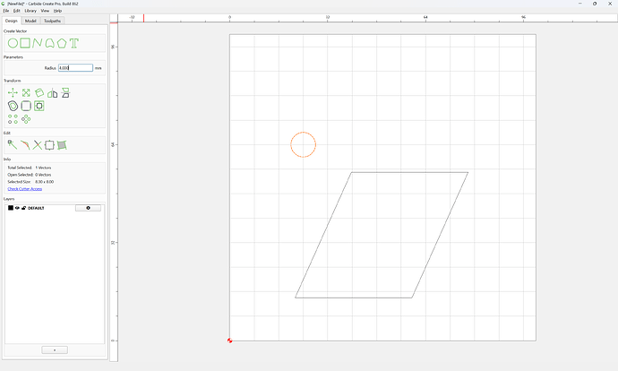This screenshot has width=618, height=371.
Task: Activate the Mirror transform tool
Action: (53, 93)
